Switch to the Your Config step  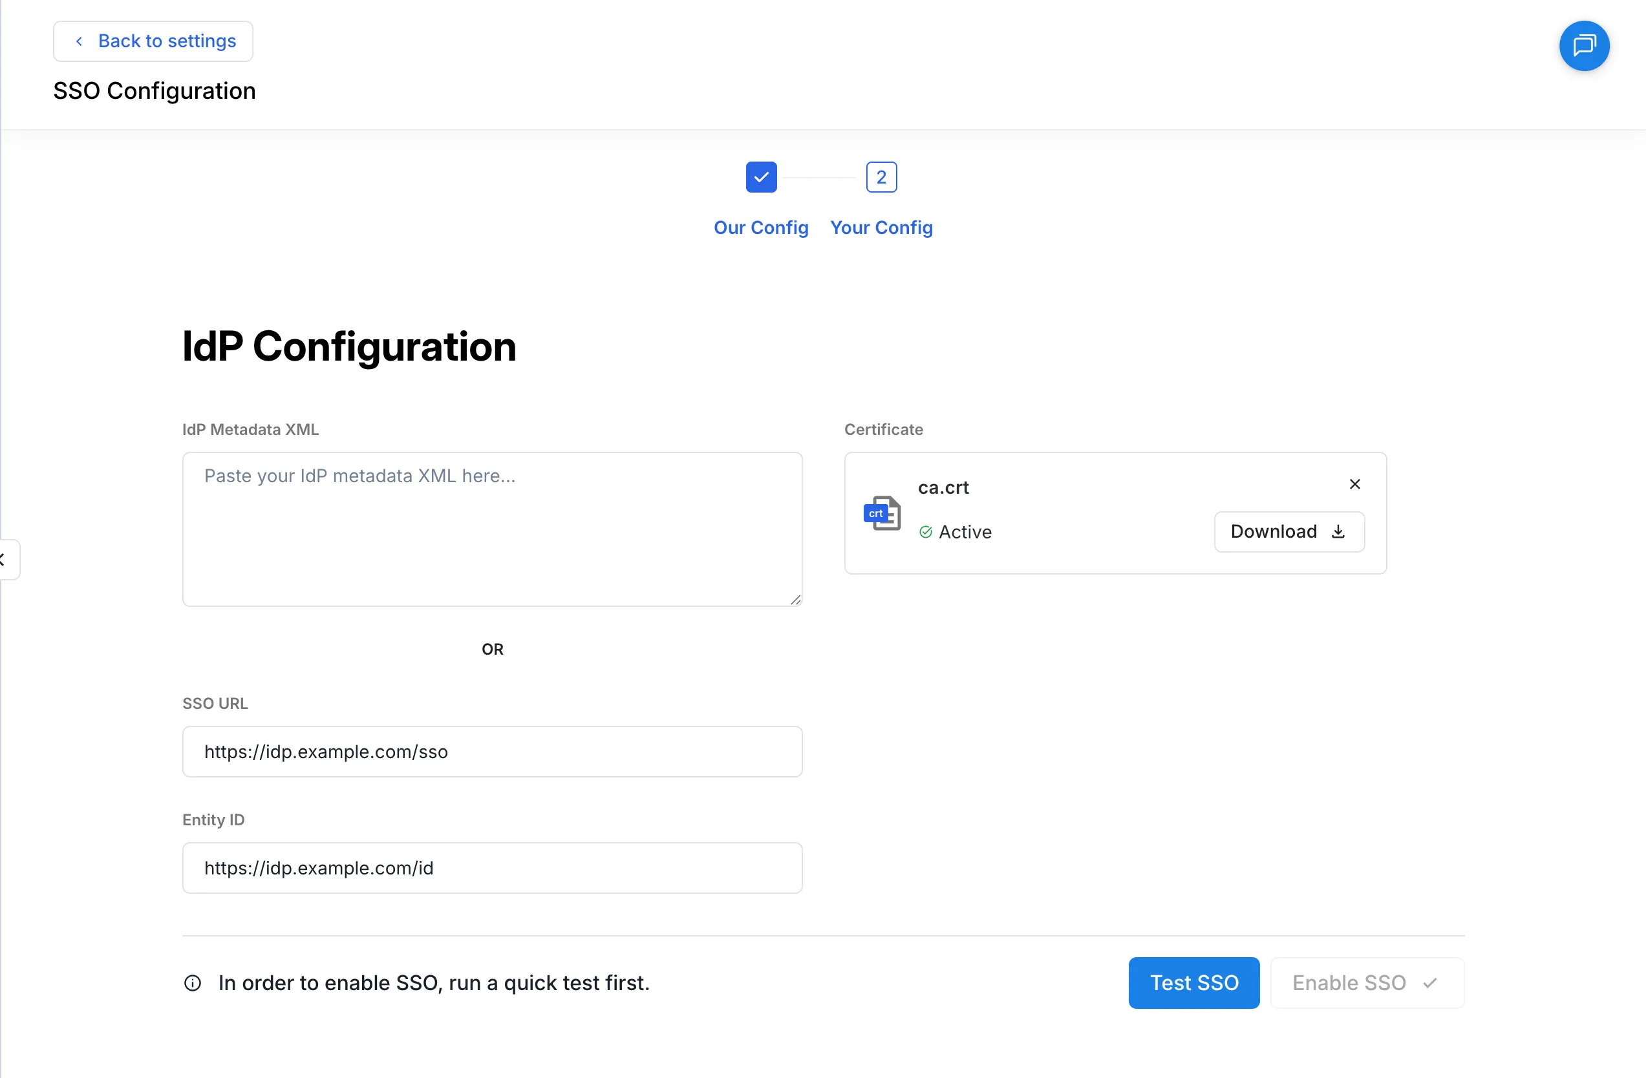point(881,227)
